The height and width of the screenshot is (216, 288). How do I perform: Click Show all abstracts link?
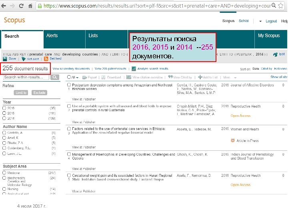tap(279, 77)
